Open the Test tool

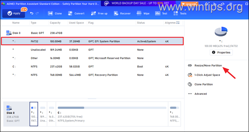161,13
